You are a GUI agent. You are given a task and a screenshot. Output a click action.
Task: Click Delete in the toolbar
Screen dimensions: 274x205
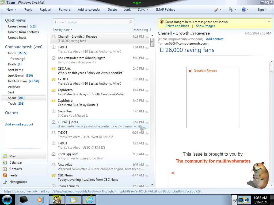[x=112, y=10]
